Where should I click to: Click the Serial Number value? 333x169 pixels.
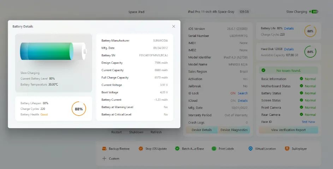point(238,36)
